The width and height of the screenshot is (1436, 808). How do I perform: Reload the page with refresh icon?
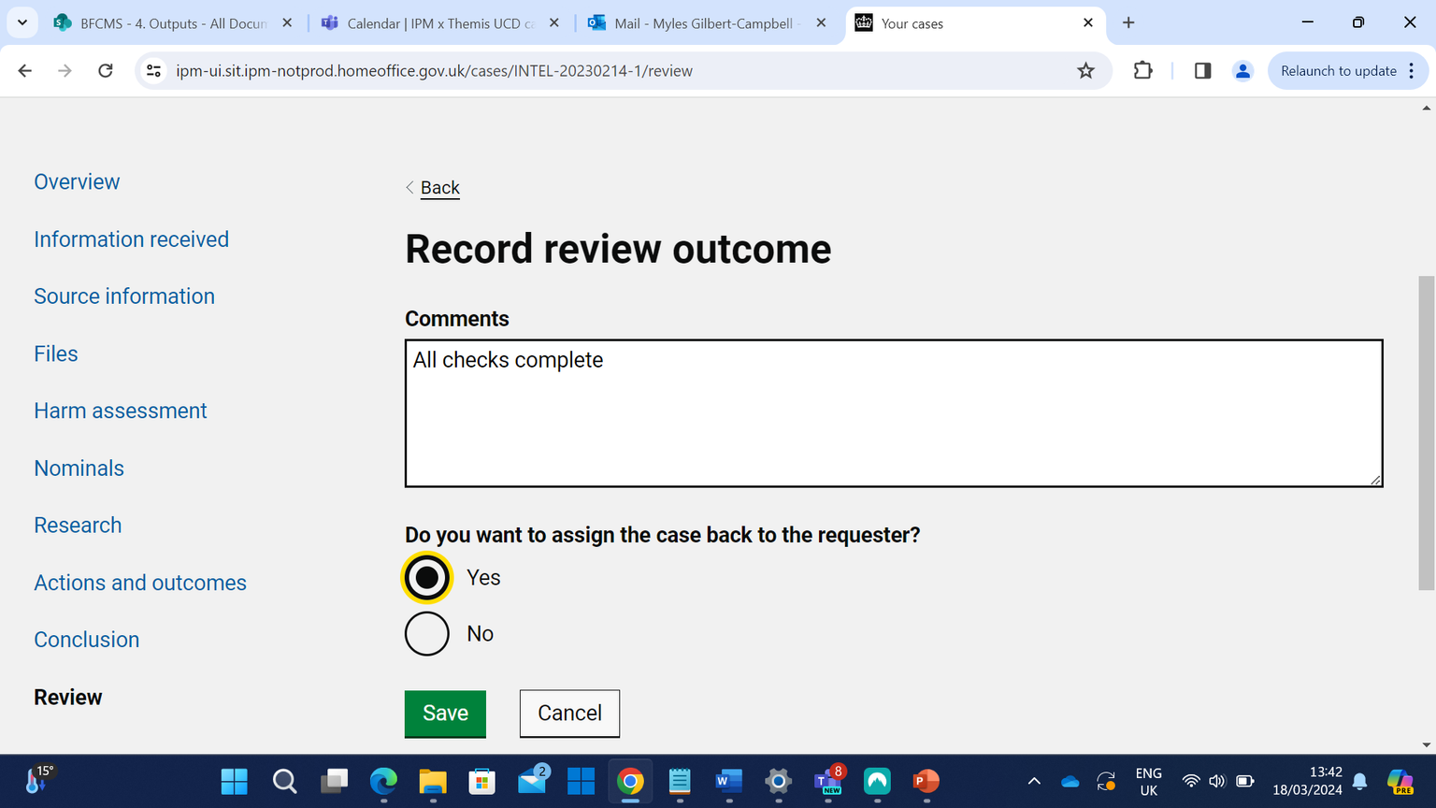106,71
